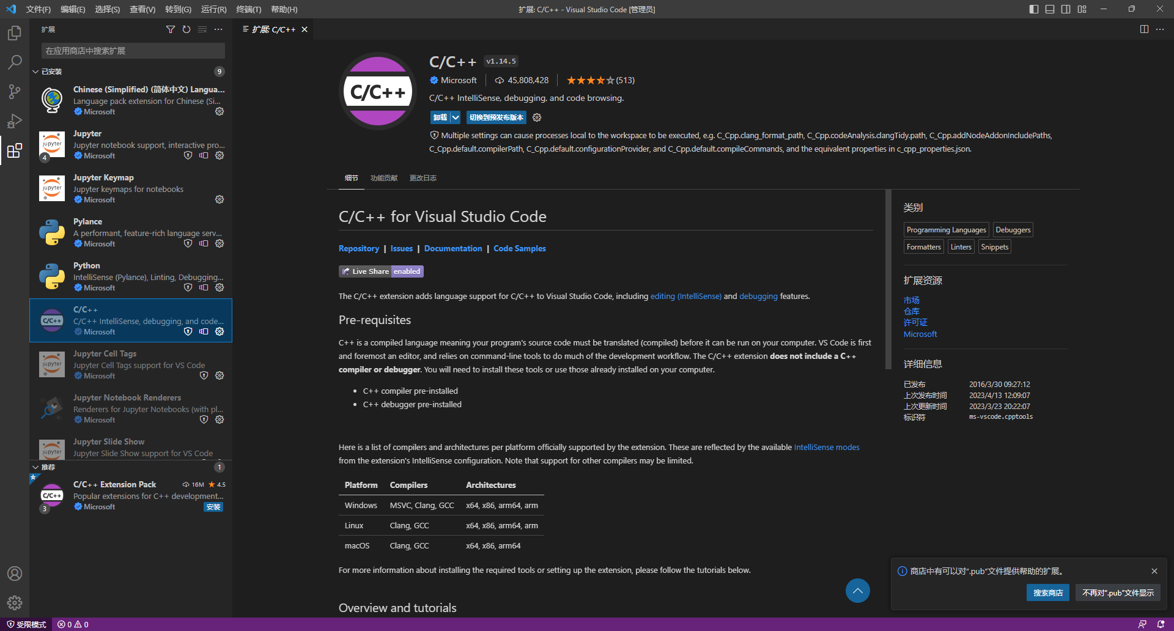This screenshot has height=631, width=1174.
Task: Toggle the bottom panel layout button
Action: click(x=1050, y=9)
